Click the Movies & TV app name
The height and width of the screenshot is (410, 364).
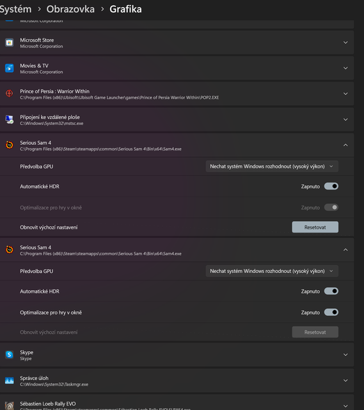pos(34,65)
